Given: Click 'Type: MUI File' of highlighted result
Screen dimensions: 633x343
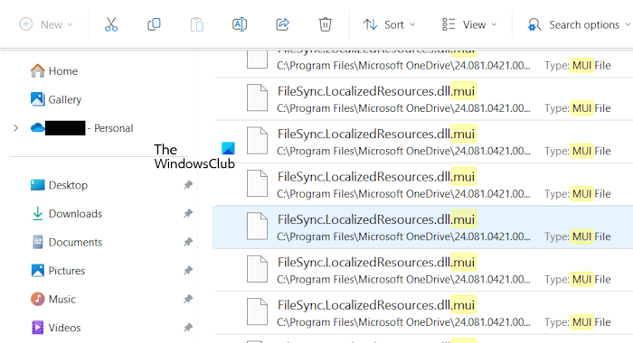Looking at the screenshot, I should (x=577, y=236).
